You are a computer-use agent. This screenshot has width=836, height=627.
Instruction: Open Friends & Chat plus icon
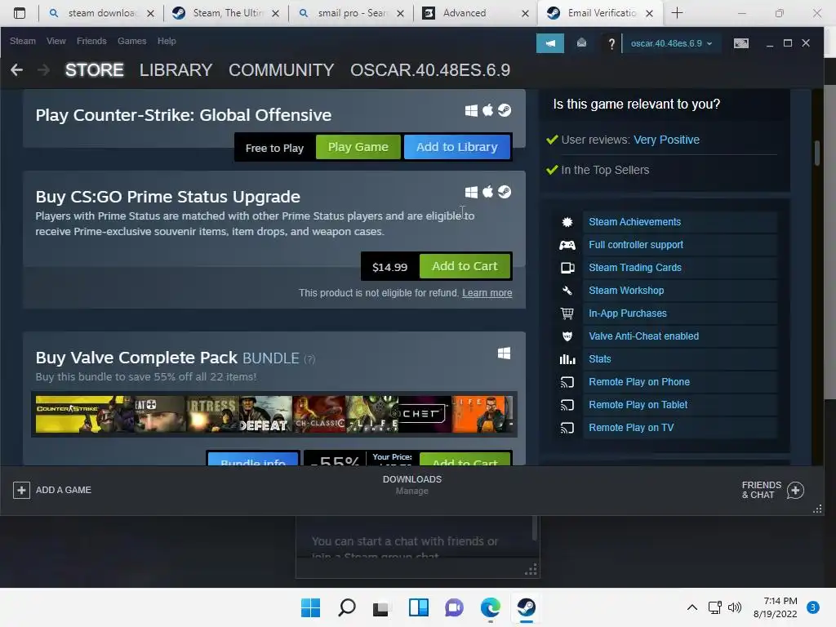pyautogui.click(x=795, y=490)
